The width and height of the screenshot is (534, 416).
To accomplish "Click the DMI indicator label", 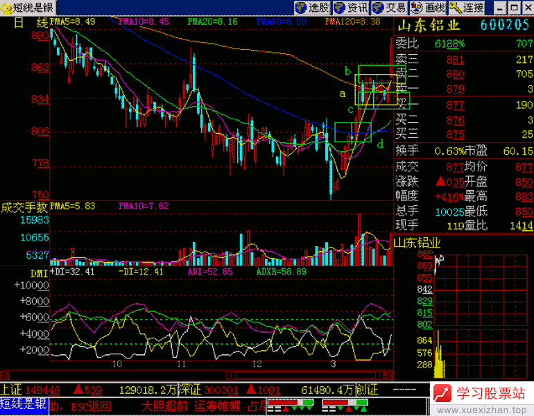I will 39,273.
